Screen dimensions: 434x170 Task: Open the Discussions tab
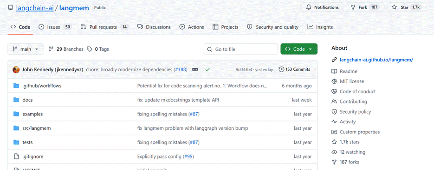(154, 27)
